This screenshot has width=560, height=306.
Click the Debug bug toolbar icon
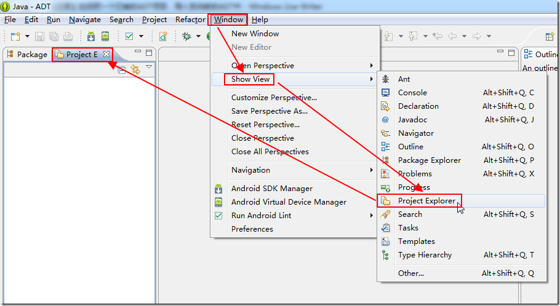186,36
